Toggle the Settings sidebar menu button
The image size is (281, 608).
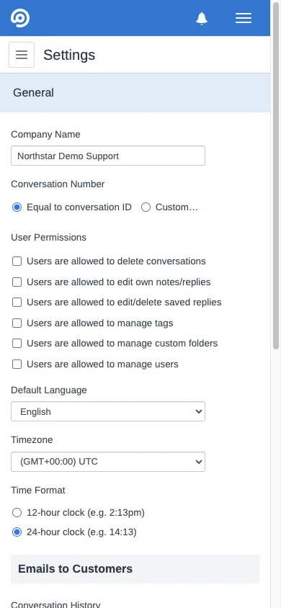tap(22, 55)
